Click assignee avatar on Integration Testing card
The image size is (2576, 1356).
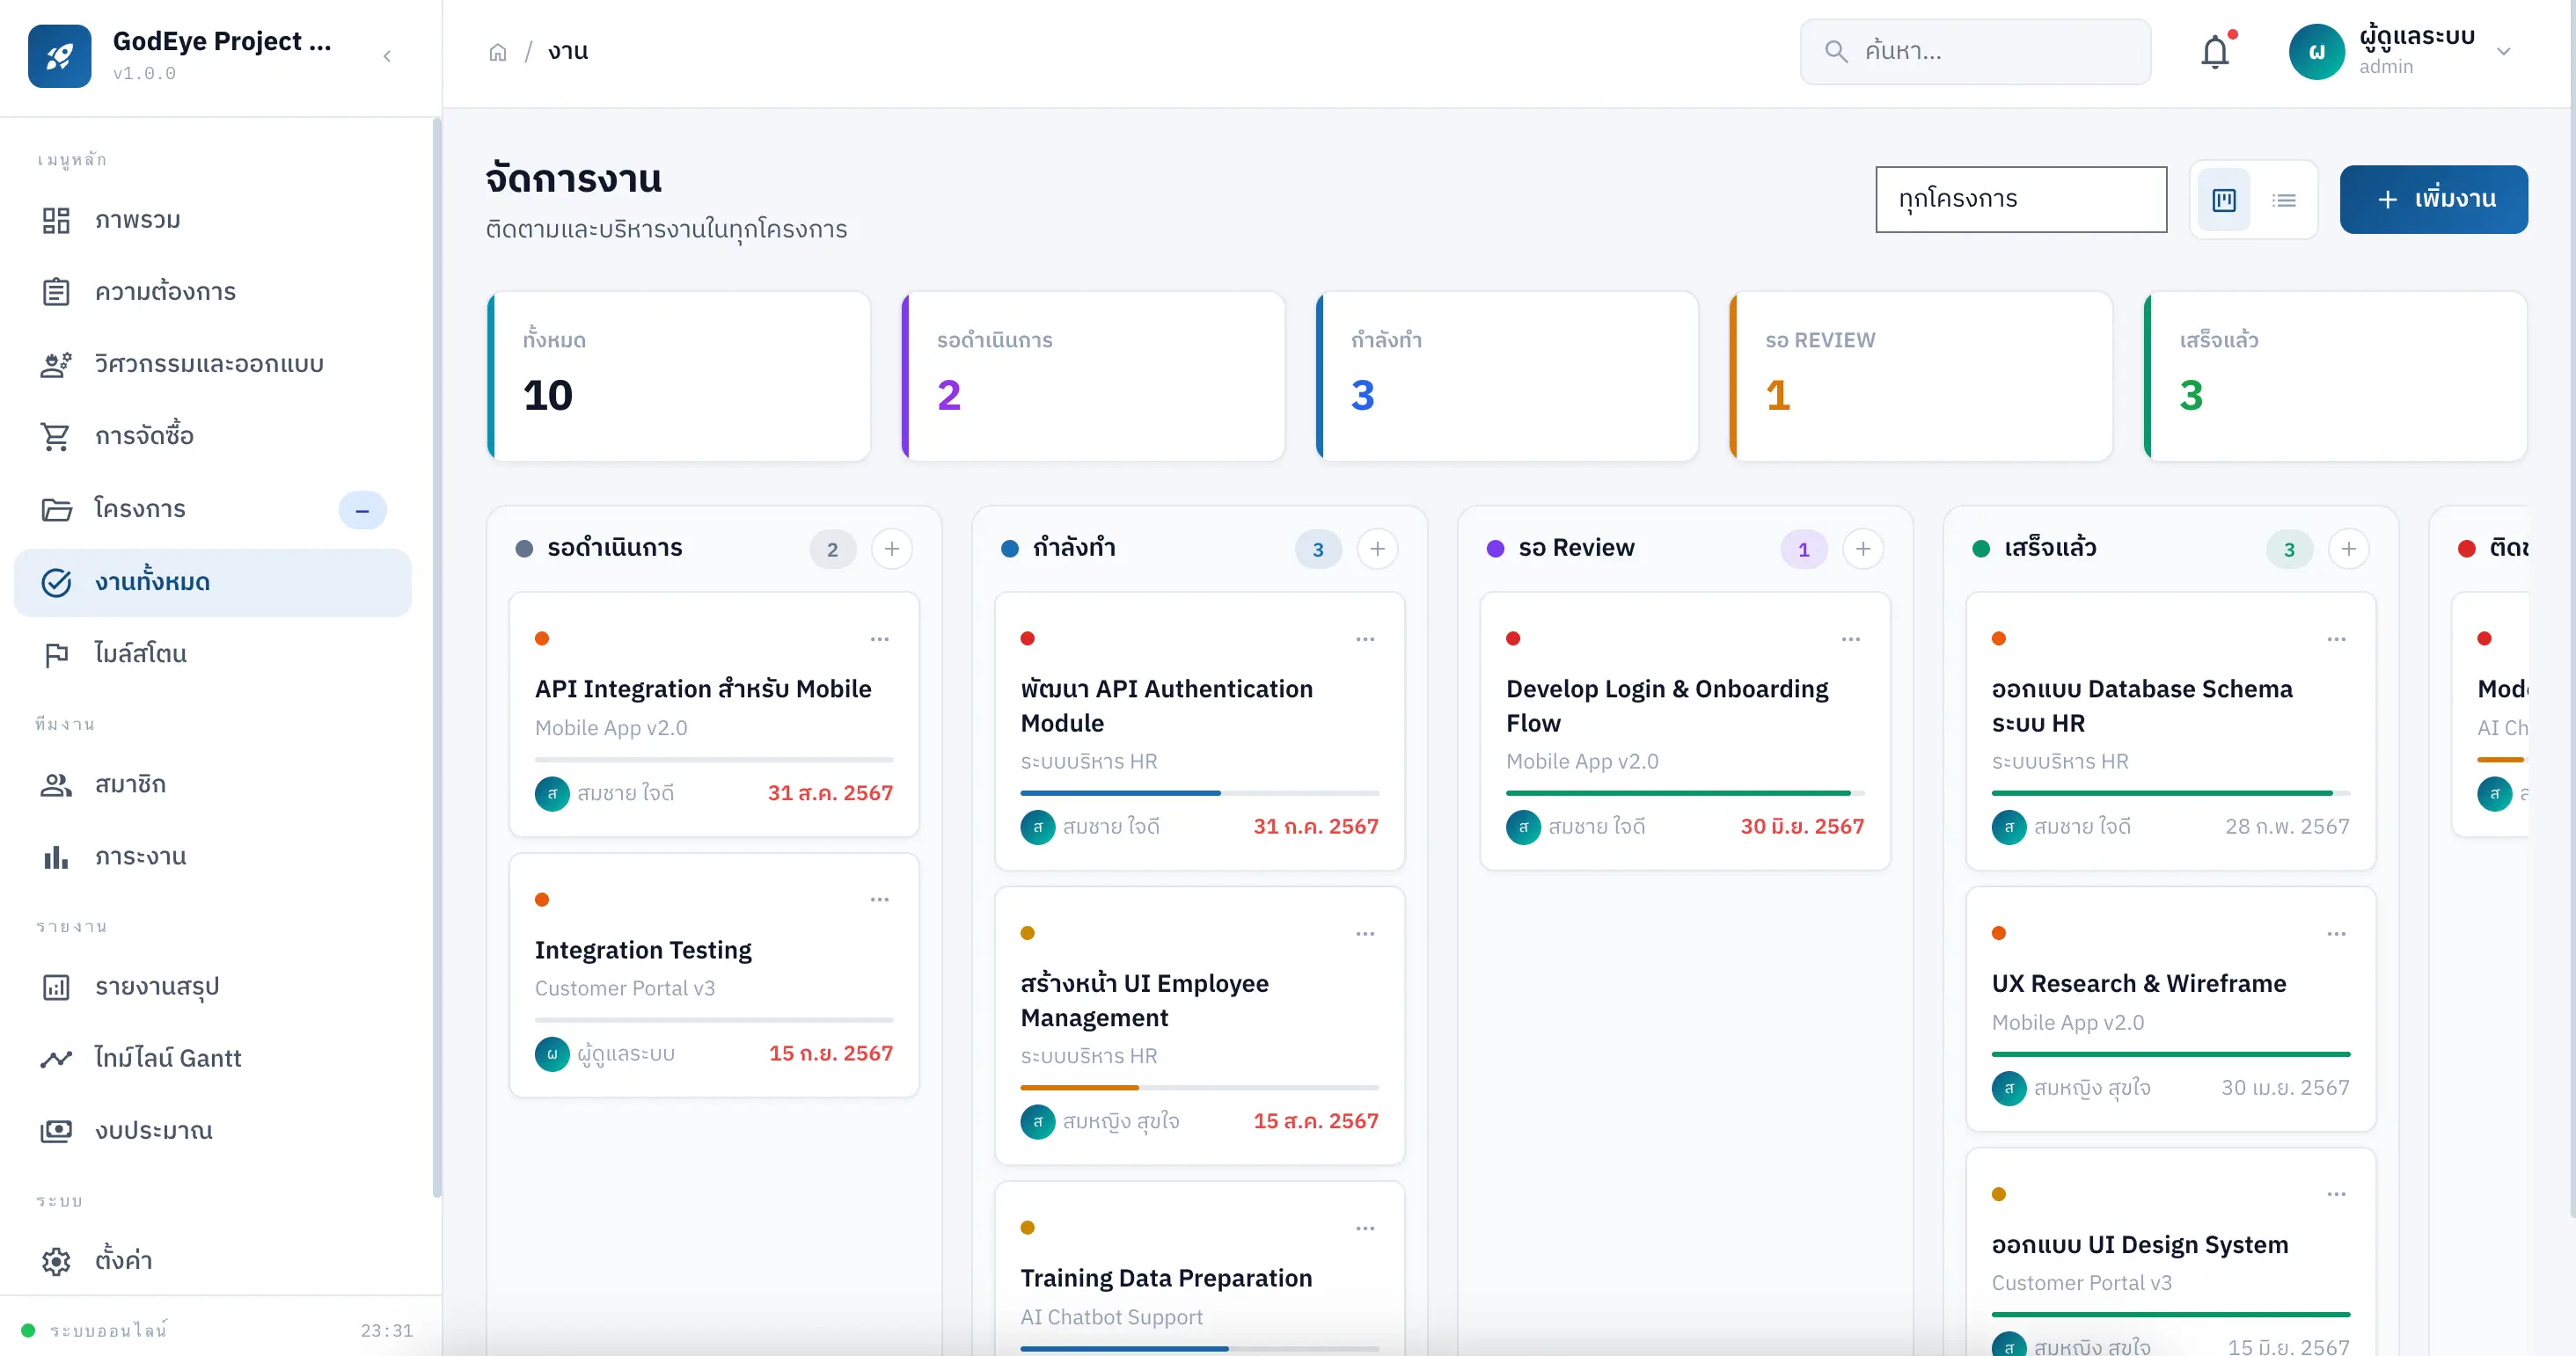click(552, 1054)
